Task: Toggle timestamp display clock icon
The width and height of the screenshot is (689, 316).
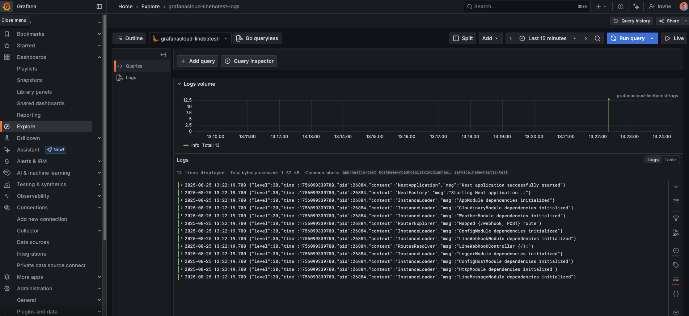Action: pos(676,251)
